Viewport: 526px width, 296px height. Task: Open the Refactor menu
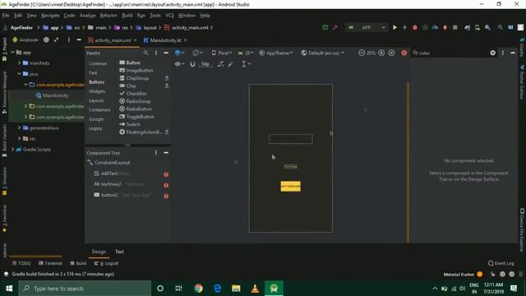click(x=108, y=16)
